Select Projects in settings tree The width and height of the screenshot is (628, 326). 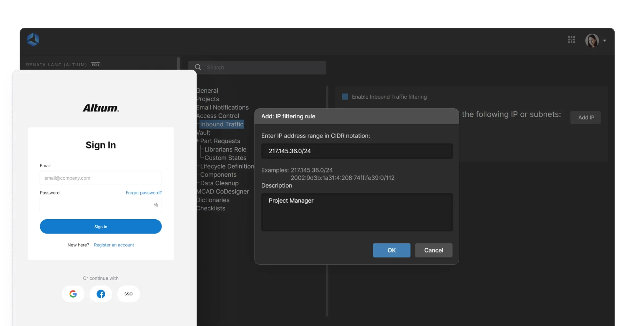point(208,99)
